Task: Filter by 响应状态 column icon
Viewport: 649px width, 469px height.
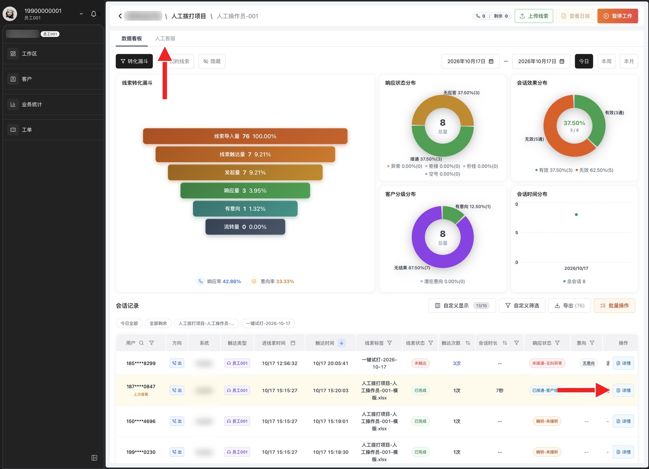Action: point(557,343)
